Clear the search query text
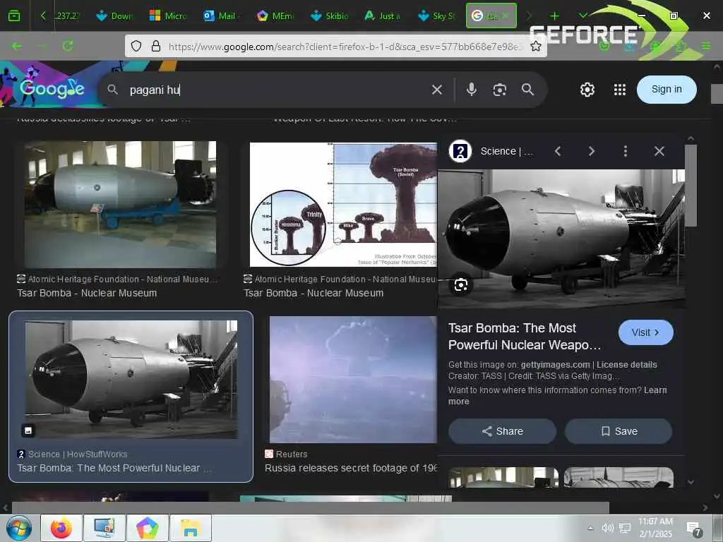Image resolution: width=723 pixels, height=542 pixels. point(436,90)
